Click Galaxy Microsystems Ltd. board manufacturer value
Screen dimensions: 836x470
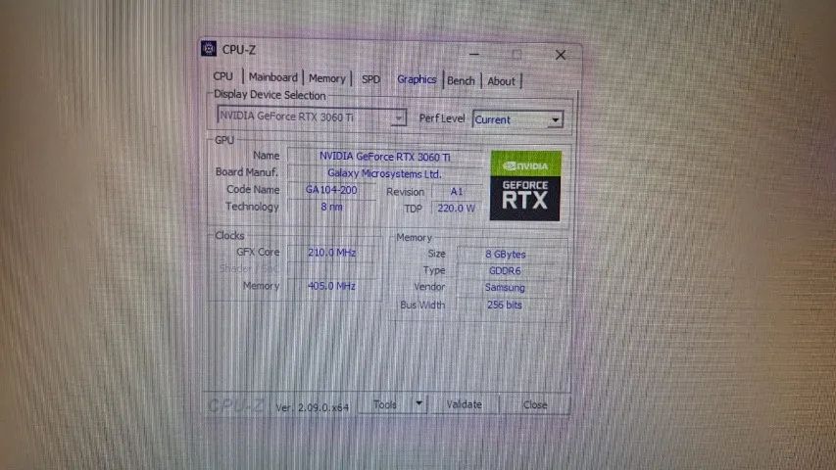point(384,173)
